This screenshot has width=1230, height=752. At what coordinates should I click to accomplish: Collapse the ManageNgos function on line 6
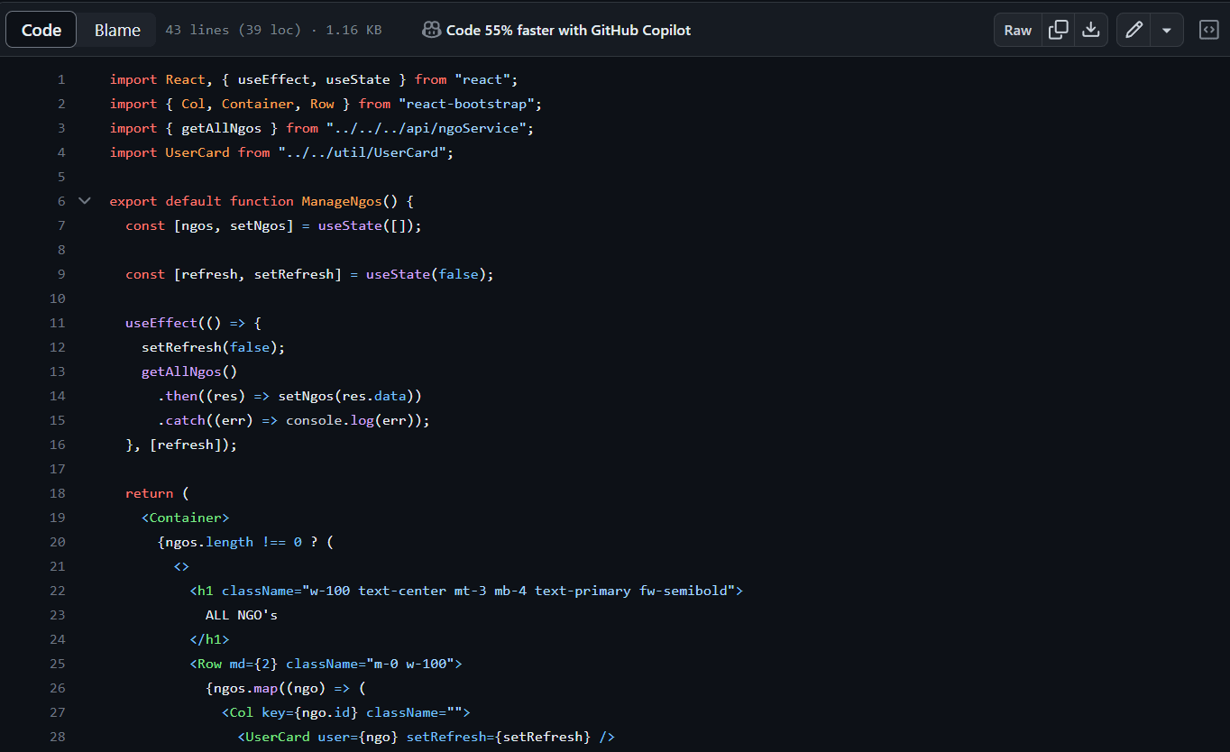(85, 201)
